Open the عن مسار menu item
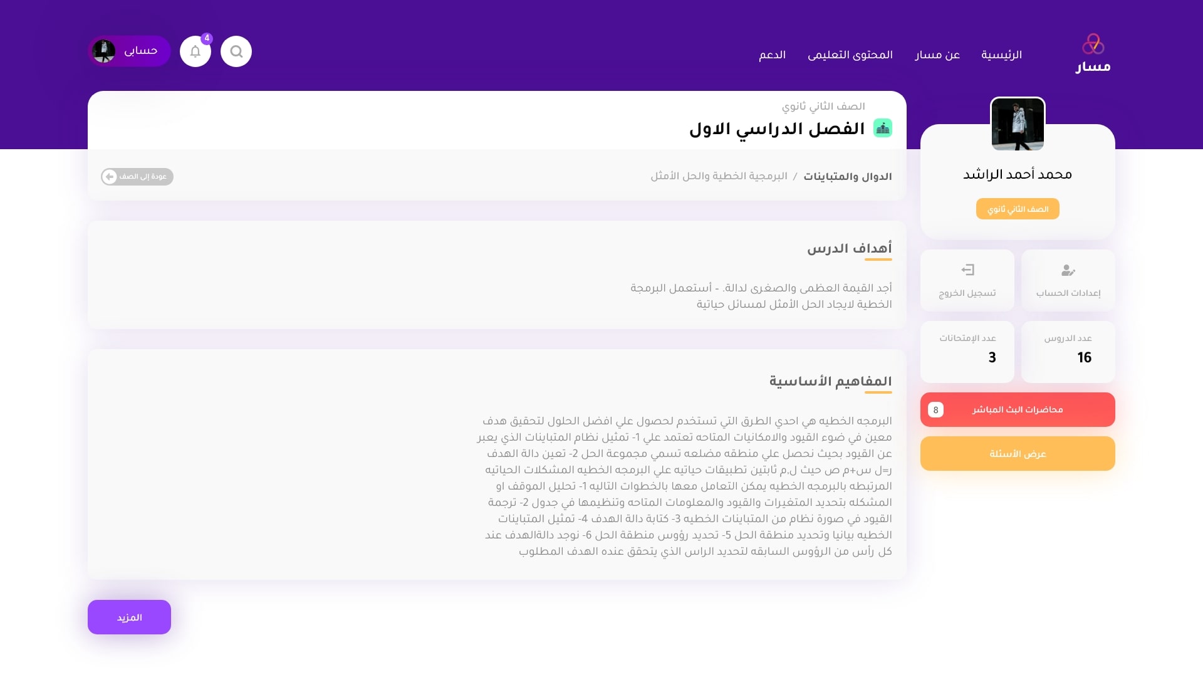The width and height of the screenshot is (1203, 677). coord(937,55)
